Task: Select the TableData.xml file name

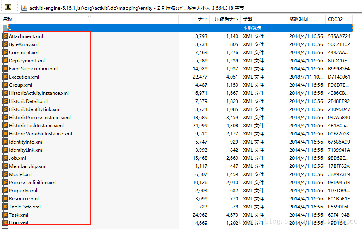Action: [25, 207]
